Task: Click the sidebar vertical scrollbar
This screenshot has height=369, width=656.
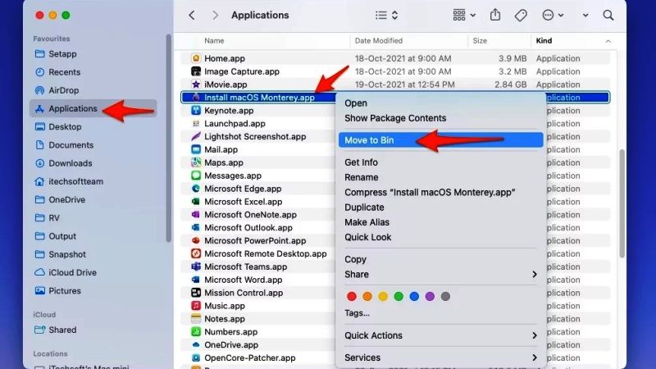Action: (169, 138)
